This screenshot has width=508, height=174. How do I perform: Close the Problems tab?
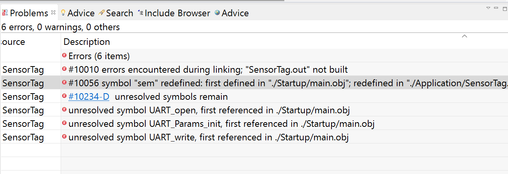(53, 12)
